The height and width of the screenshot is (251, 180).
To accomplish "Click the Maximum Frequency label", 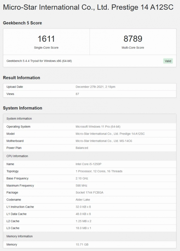I will point(20,185).
